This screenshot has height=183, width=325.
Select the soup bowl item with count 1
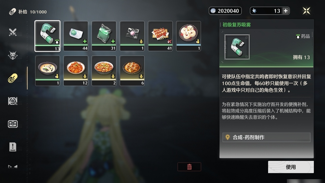47,71
